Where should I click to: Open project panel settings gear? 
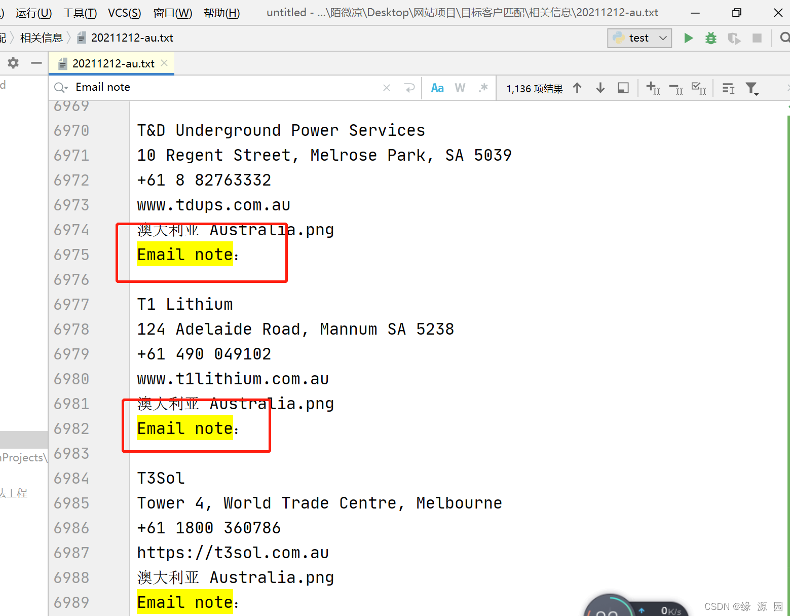[13, 63]
